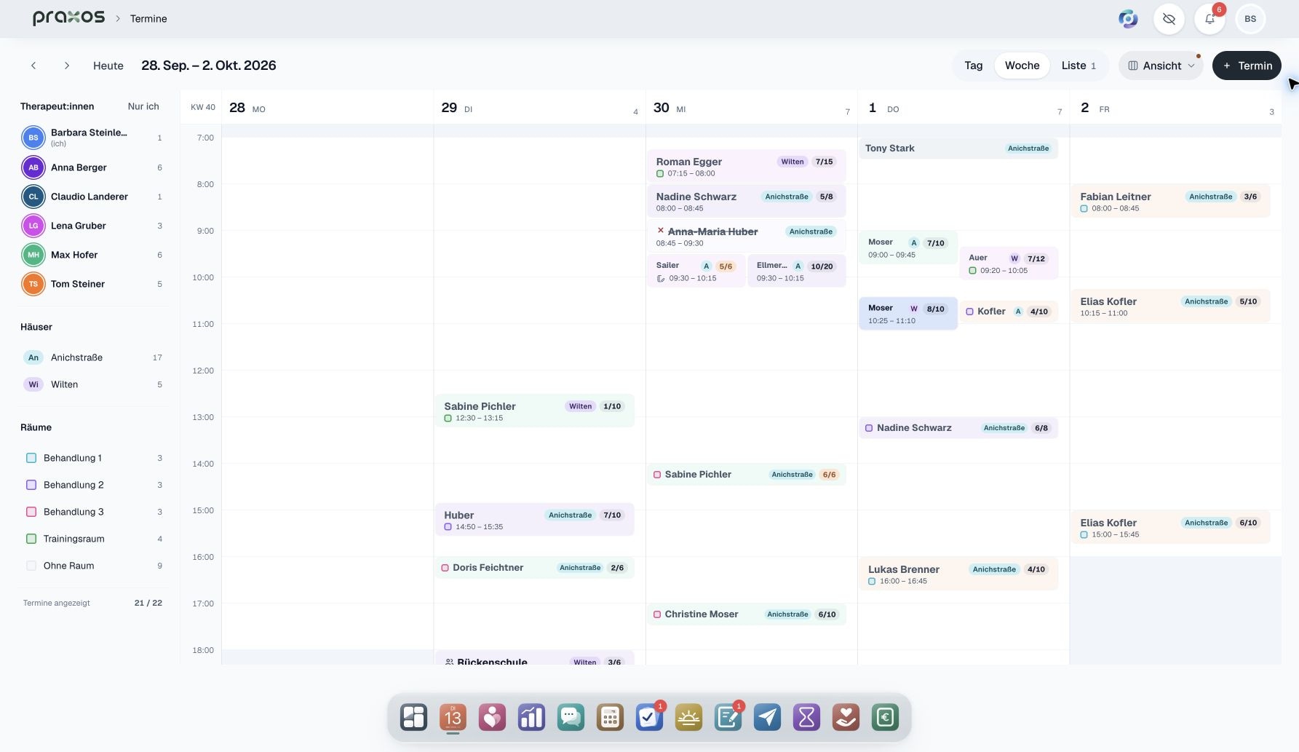Viewport: 1299px width, 752px height.
Task: Create new appointment with Termin button
Action: pyautogui.click(x=1247, y=66)
